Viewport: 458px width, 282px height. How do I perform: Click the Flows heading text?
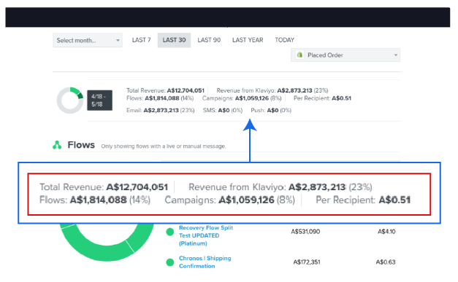pos(81,145)
